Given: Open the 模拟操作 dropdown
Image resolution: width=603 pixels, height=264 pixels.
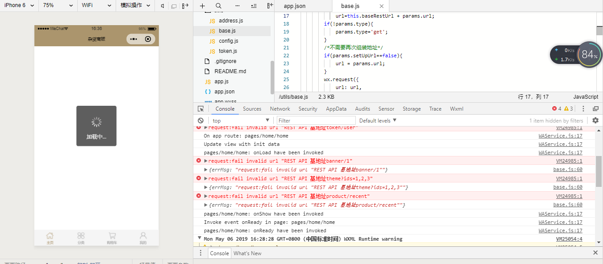Looking at the screenshot, I should pyautogui.click(x=136, y=5).
